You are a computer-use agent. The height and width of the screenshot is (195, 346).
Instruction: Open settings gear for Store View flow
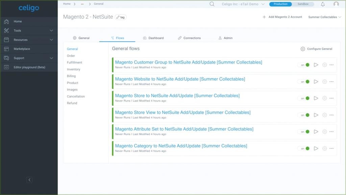coord(324,115)
